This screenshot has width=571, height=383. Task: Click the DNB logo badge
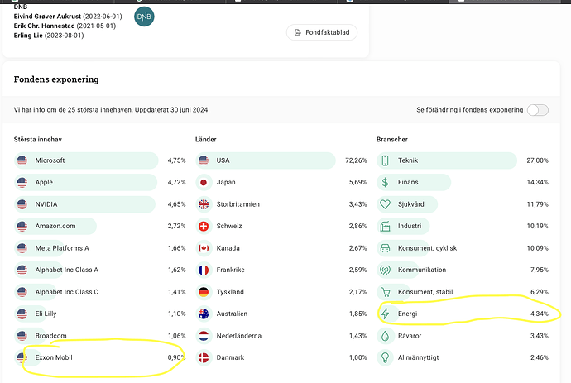[x=144, y=16]
